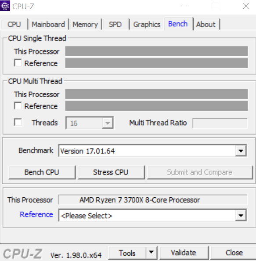The height and width of the screenshot is (261, 256).
Task: Open the Tools dropdown arrow
Action: click(151, 253)
